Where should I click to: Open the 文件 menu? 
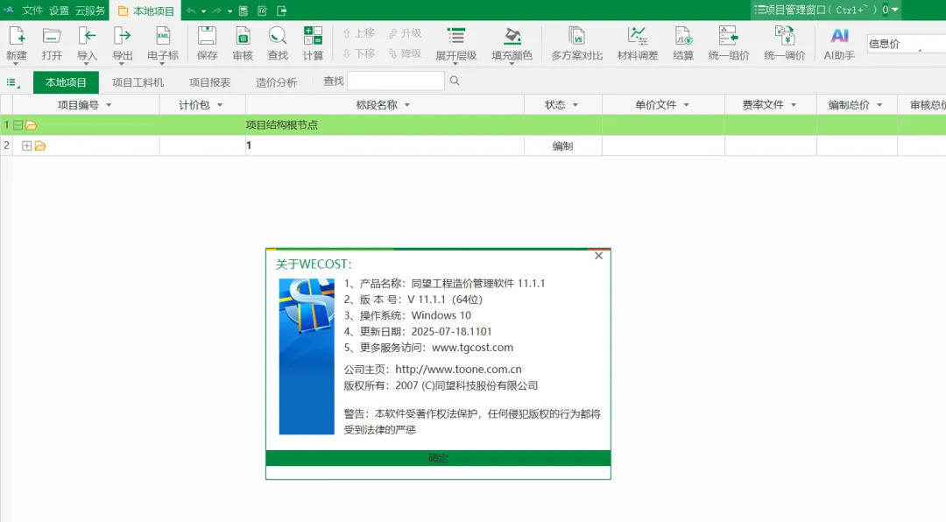pos(32,11)
